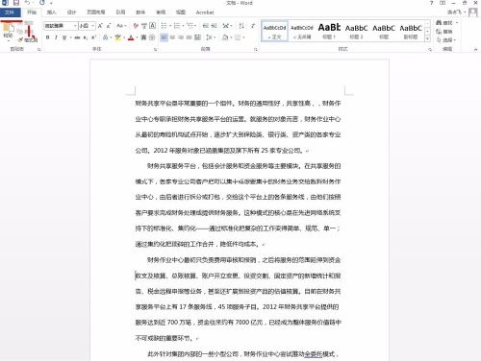Apply the yellow text highlight color
The image size is (481, 361).
[x=117, y=37]
